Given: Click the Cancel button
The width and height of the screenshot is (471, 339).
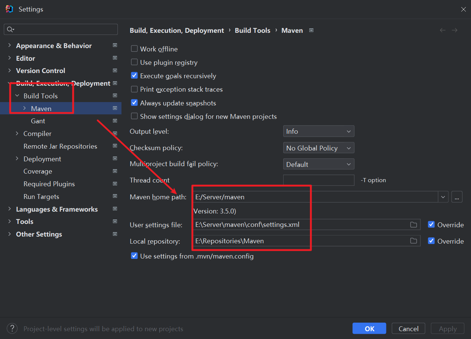Looking at the screenshot, I should pyautogui.click(x=408, y=329).
